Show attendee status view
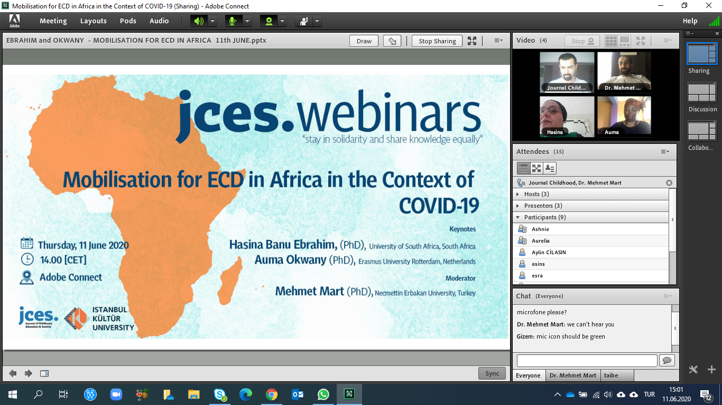Viewport: 722px width, 405px height. (550, 168)
